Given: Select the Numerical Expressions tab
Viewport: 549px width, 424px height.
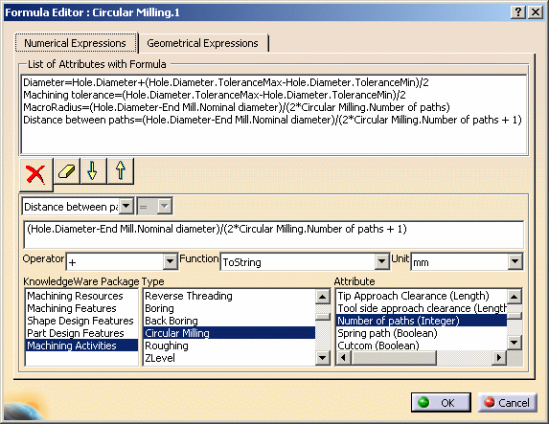Looking at the screenshot, I should 76,43.
